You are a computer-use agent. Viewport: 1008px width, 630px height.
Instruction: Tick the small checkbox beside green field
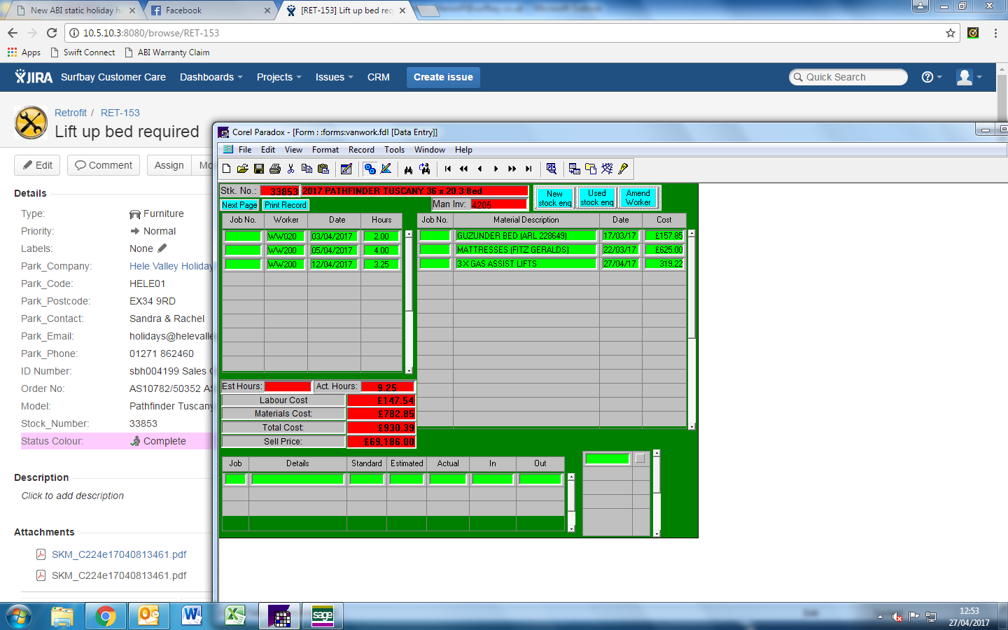click(640, 458)
